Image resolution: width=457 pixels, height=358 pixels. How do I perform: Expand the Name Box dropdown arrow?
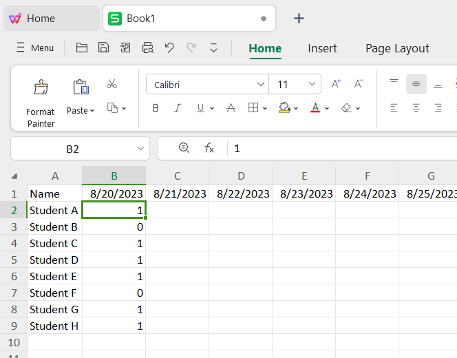click(141, 149)
